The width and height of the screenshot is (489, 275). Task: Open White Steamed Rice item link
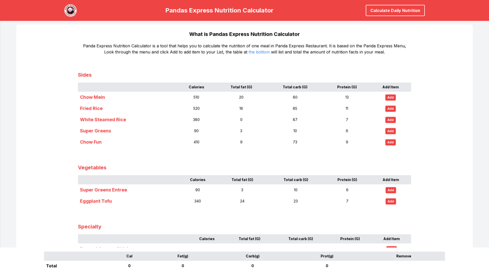[x=103, y=120]
